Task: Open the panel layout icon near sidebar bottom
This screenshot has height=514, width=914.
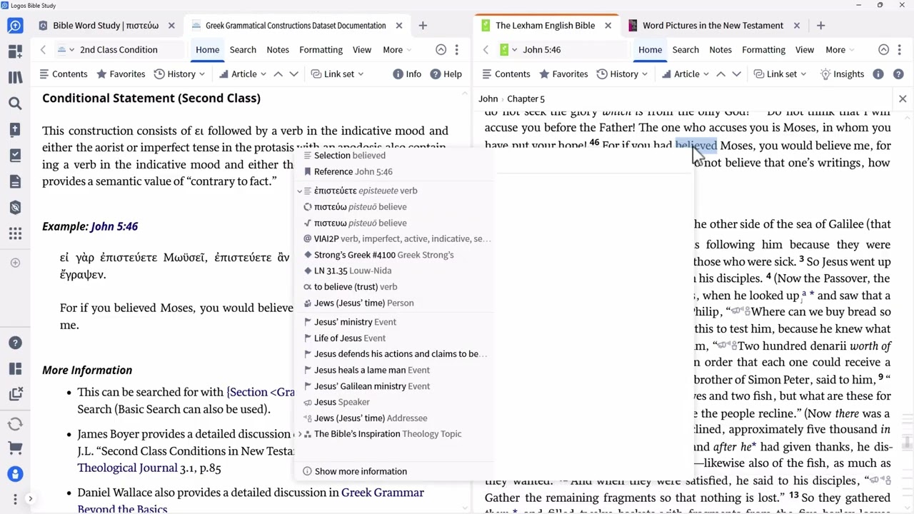Action: point(15,368)
